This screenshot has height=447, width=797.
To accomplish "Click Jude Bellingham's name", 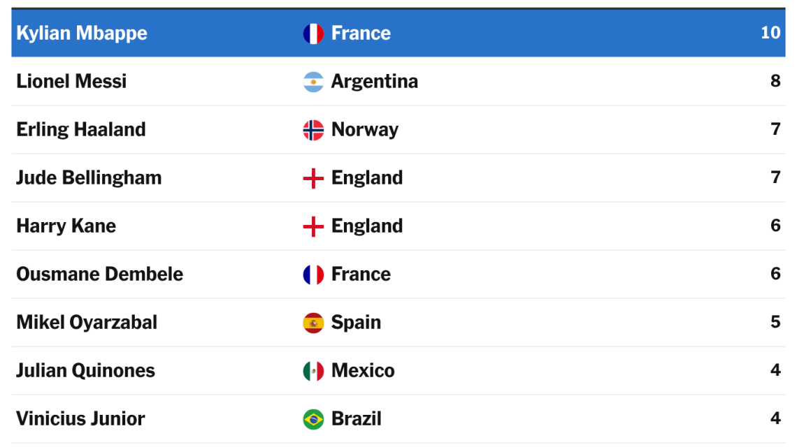I will click(89, 178).
